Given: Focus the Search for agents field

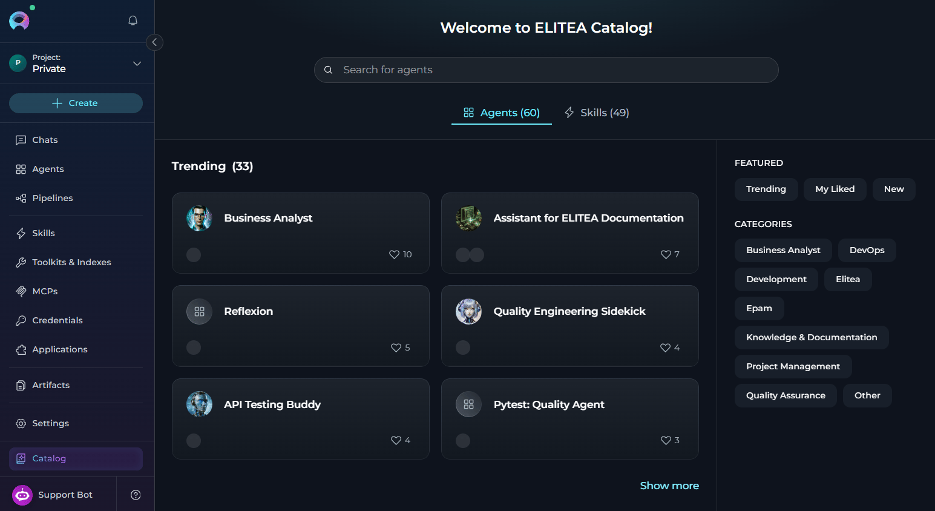Looking at the screenshot, I should [546, 70].
